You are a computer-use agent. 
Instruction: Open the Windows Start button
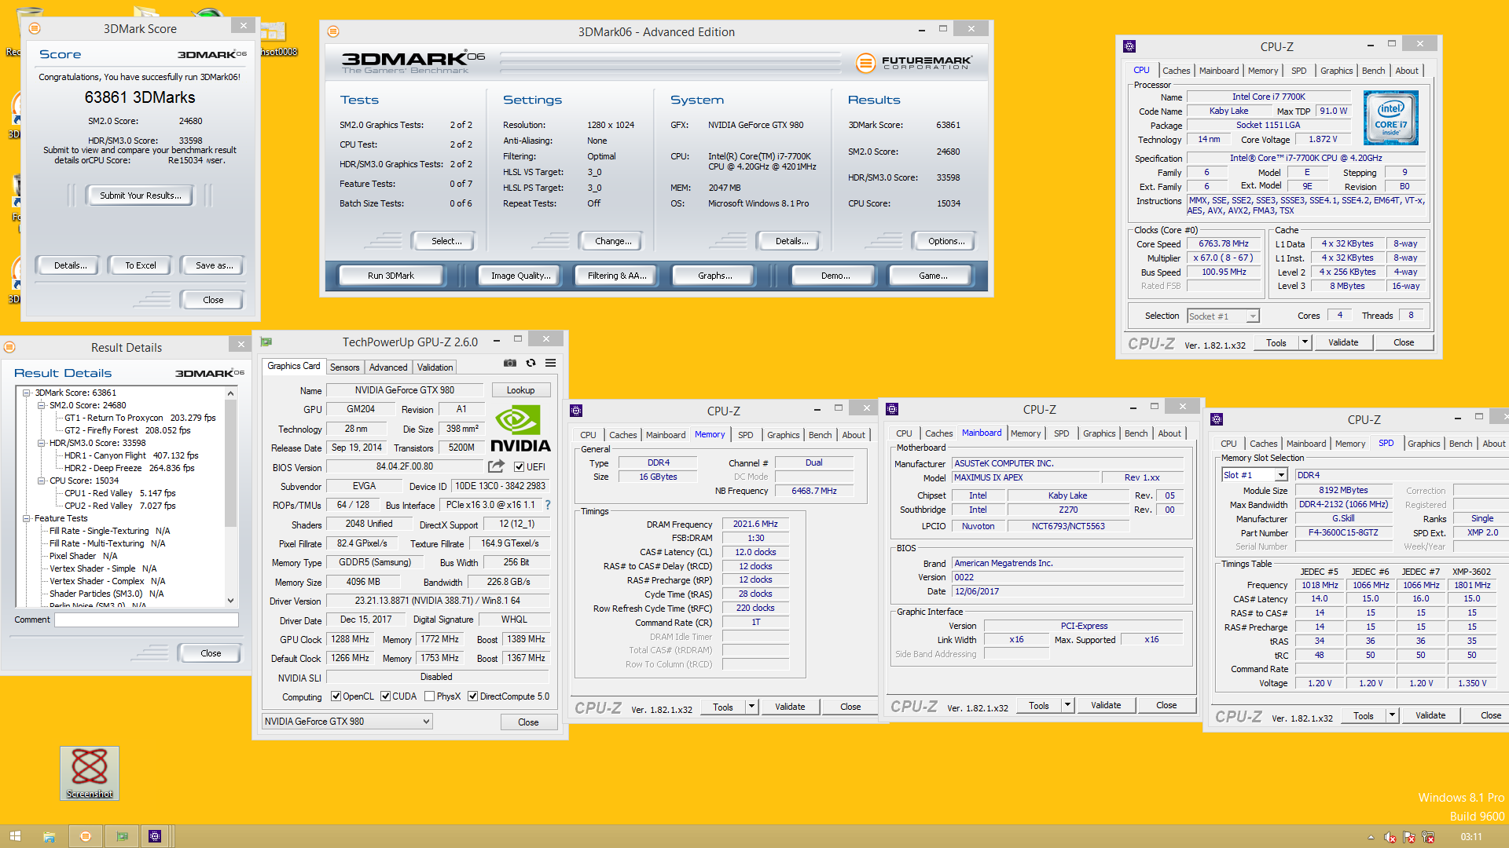(x=15, y=836)
